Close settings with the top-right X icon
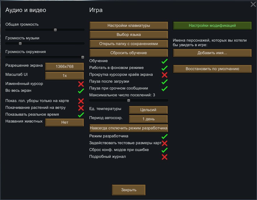The width and height of the screenshot is (257, 200). [x=253, y=4]
